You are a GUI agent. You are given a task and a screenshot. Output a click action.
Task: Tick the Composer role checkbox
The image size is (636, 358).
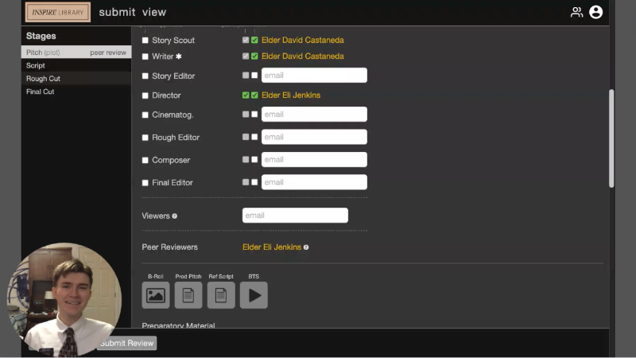click(x=145, y=160)
